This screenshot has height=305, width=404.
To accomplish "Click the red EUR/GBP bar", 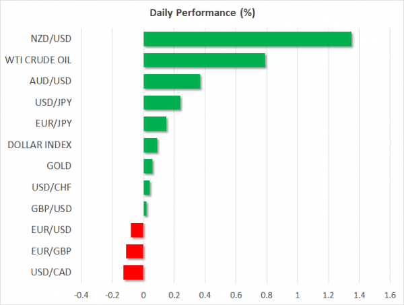I will (x=135, y=251).
